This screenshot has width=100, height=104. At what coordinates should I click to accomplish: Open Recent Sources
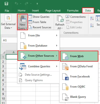[42, 27]
